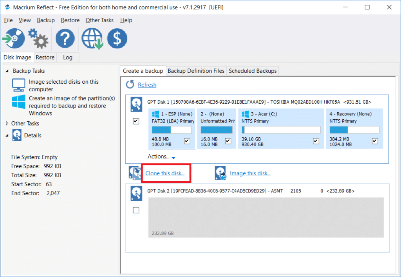The height and width of the screenshot is (277, 401).
Task: Select the Scheduled Backups tab
Action: point(253,71)
